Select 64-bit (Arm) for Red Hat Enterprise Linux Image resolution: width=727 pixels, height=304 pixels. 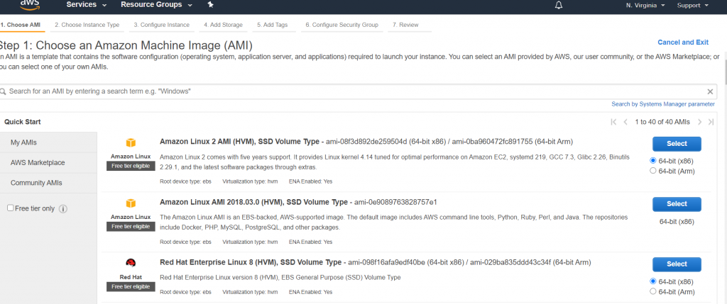pos(654,291)
